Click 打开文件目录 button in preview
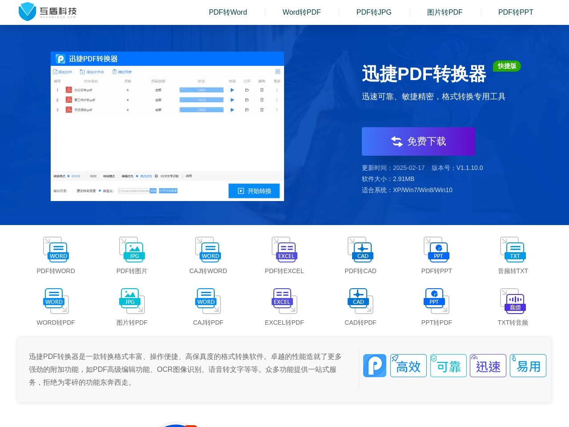This screenshot has height=427, width=569. pos(168,191)
